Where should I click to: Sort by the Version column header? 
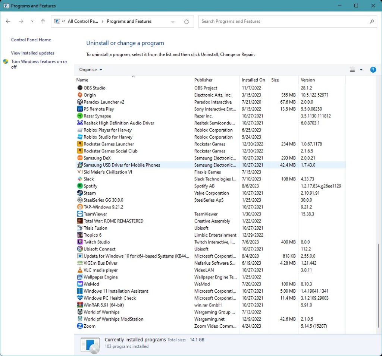pyautogui.click(x=322, y=80)
